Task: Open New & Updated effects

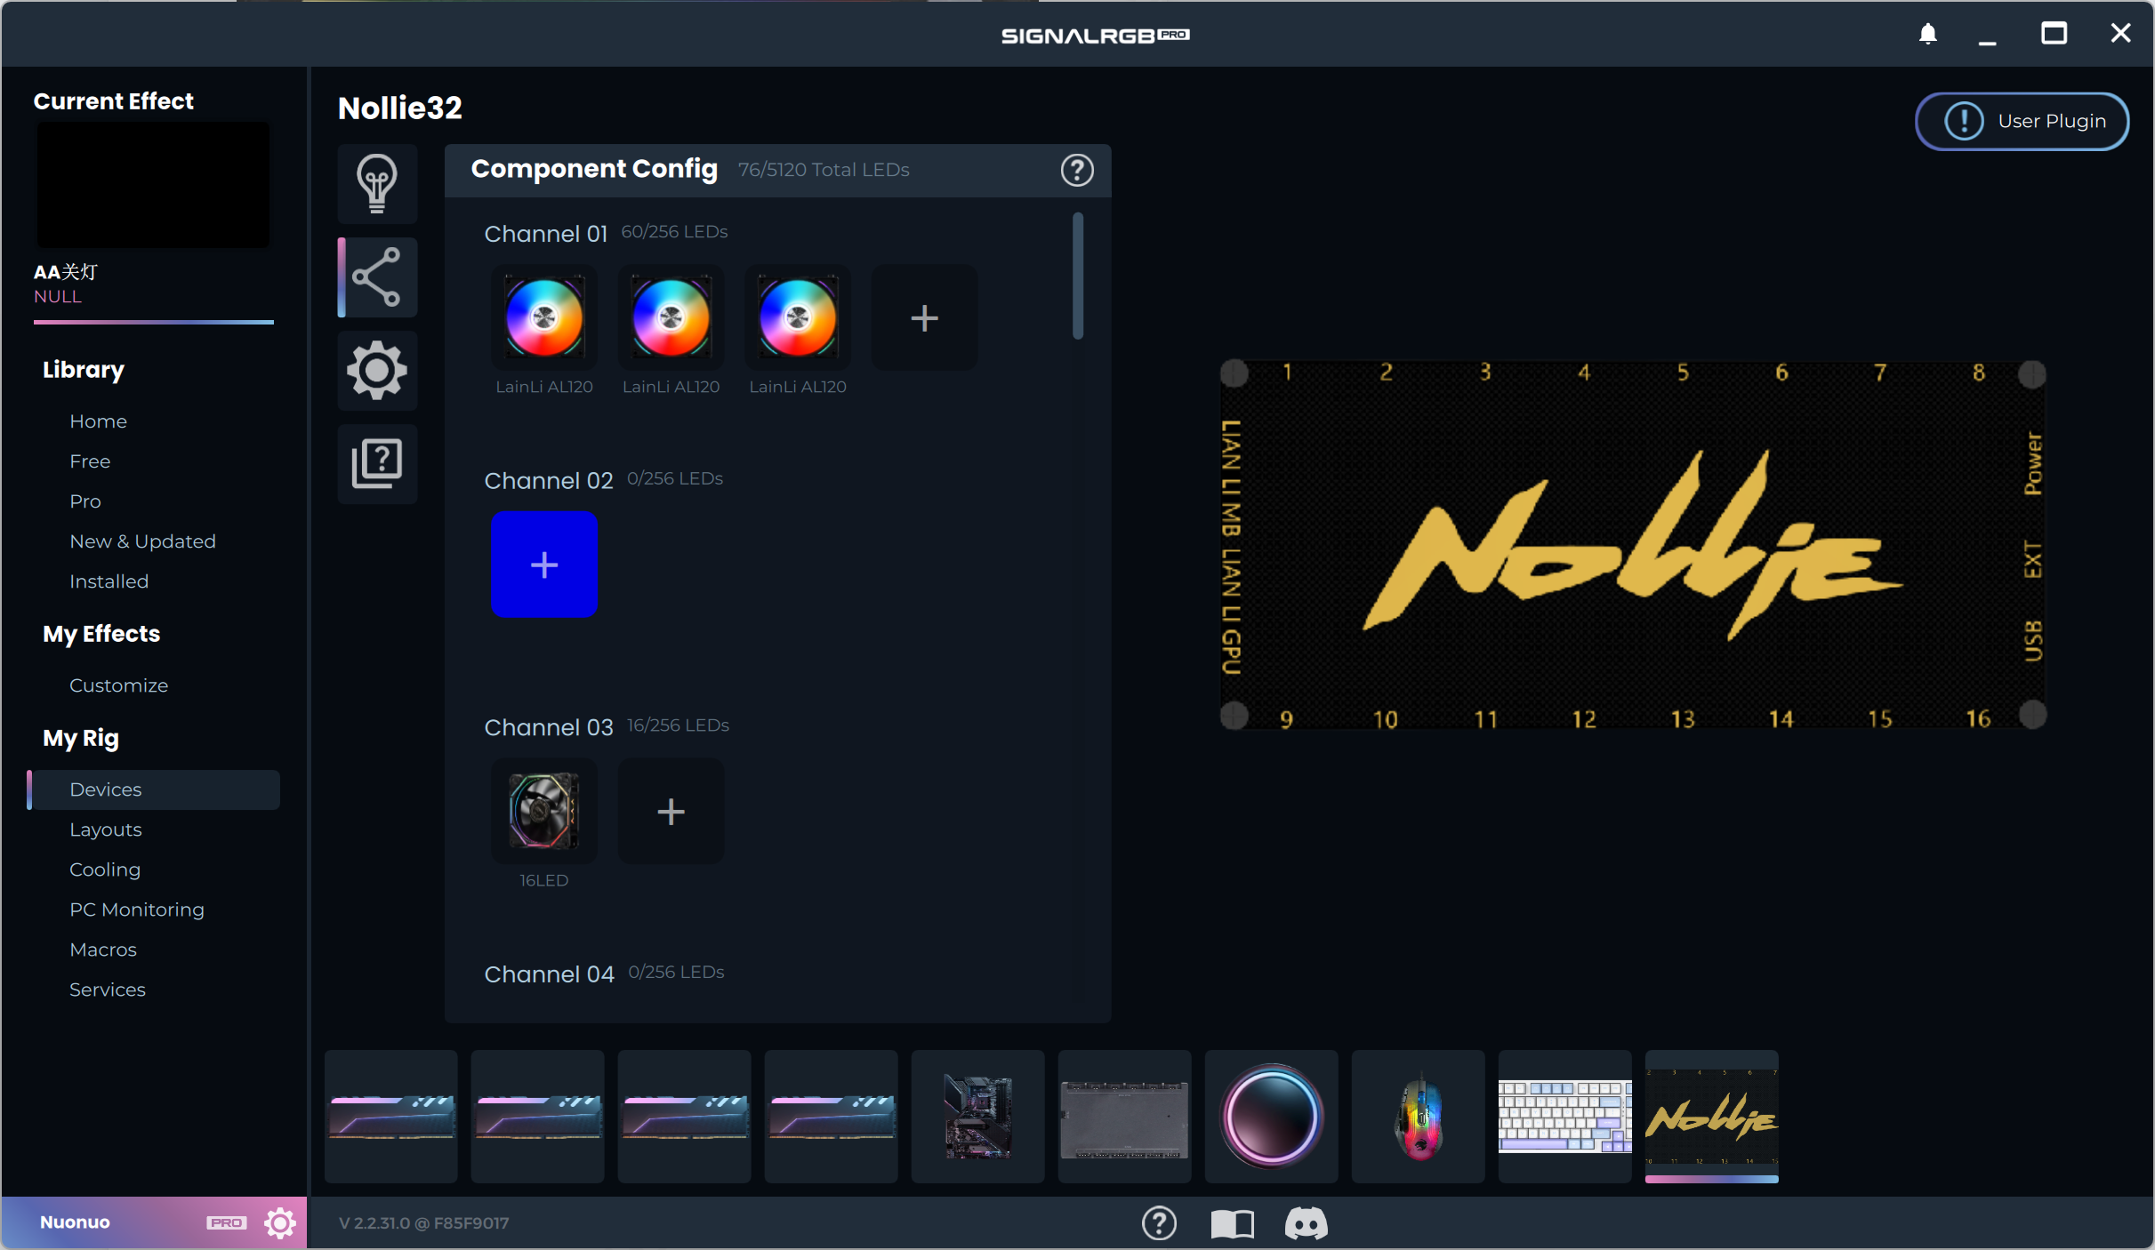Action: tap(142, 541)
